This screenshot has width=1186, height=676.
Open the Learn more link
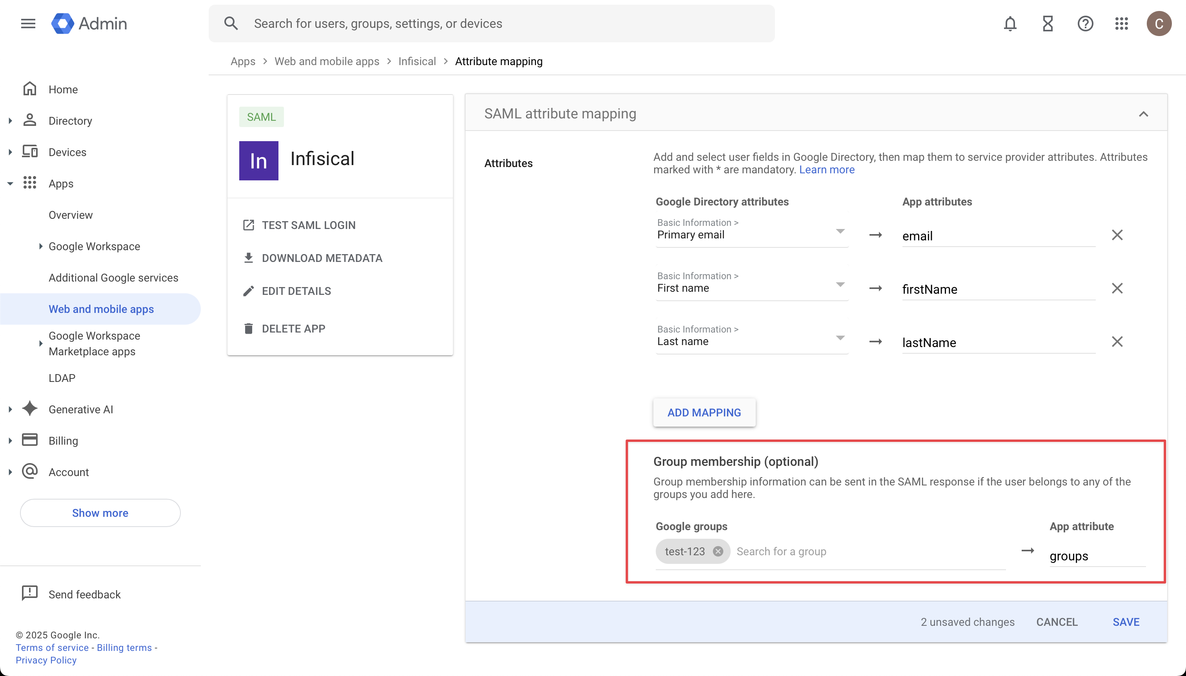tap(827, 169)
